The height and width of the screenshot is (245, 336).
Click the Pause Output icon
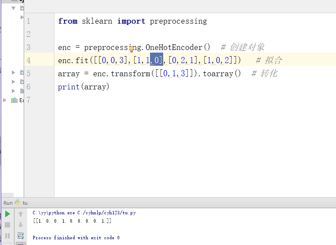[x=7, y=236]
